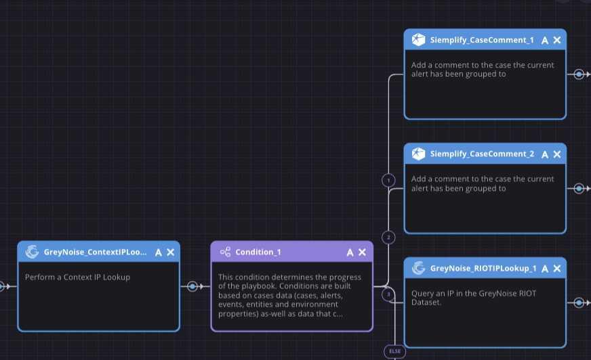This screenshot has height=360, width=591.
Task: Delete the Siemplify_CaseComment_2 step with X
Action: pyautogui.click(x=557, y=154)
